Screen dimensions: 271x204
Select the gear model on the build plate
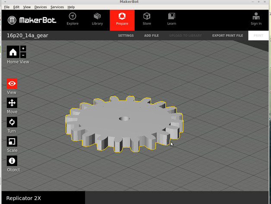pyautogui.click(x=124, y=124)
